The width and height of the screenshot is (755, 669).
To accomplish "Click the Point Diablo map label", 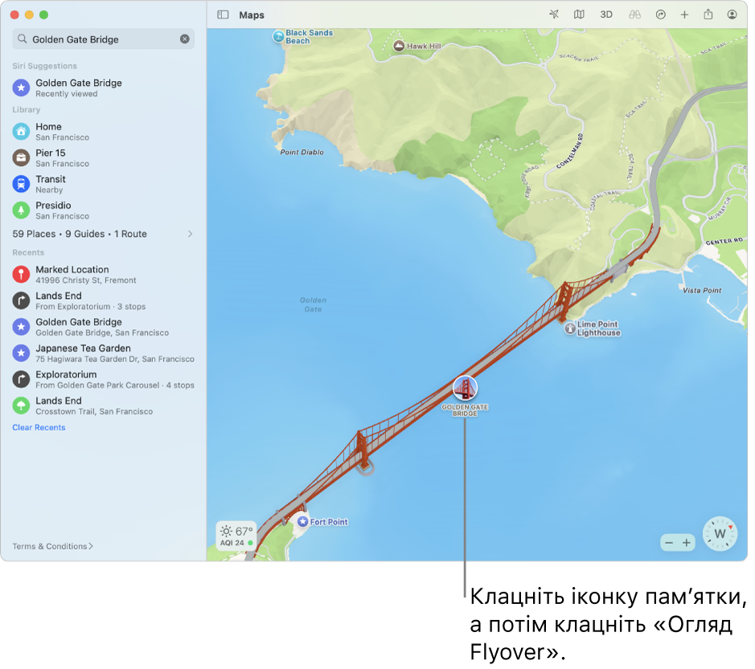I will 302,152.
